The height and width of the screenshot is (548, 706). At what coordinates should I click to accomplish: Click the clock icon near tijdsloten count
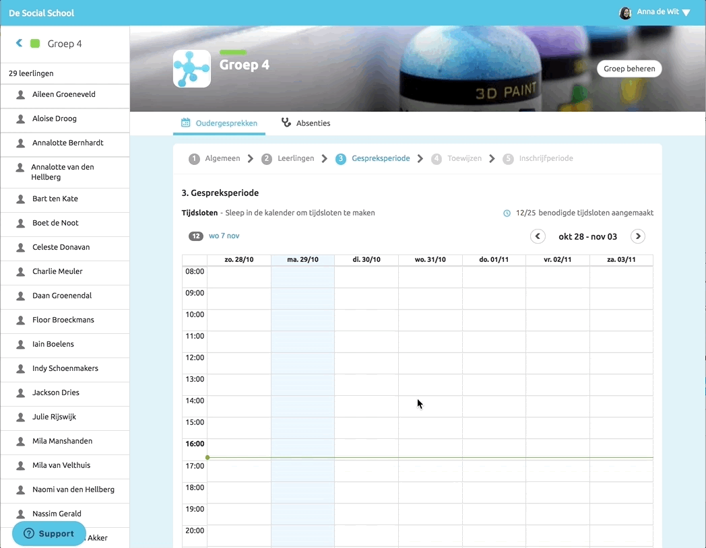point(507,213)
